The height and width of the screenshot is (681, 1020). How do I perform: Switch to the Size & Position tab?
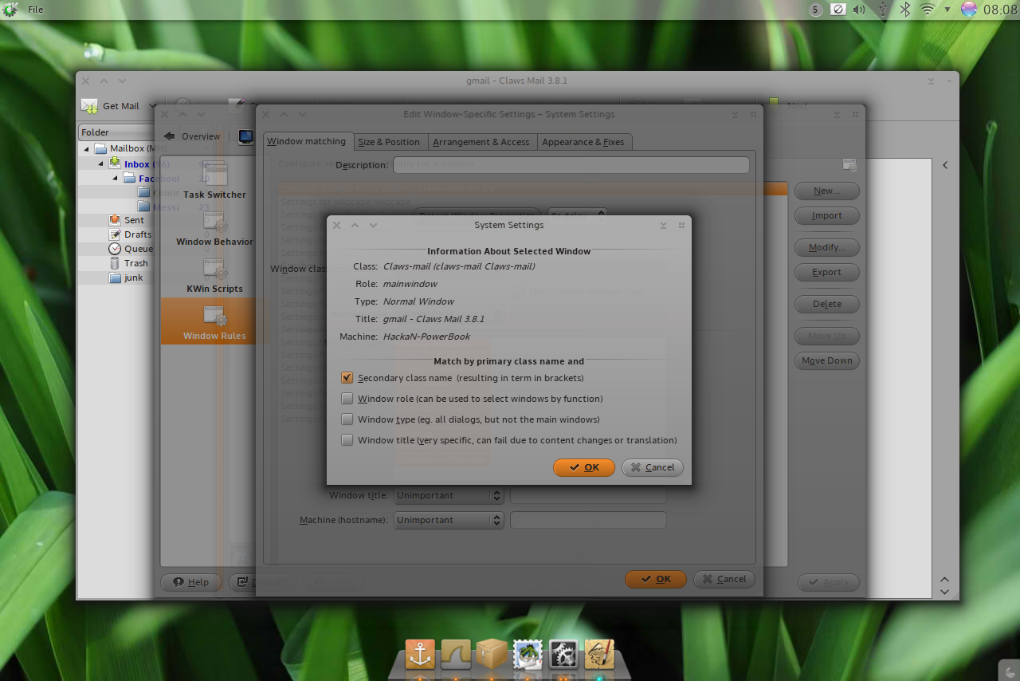[389, 142]
